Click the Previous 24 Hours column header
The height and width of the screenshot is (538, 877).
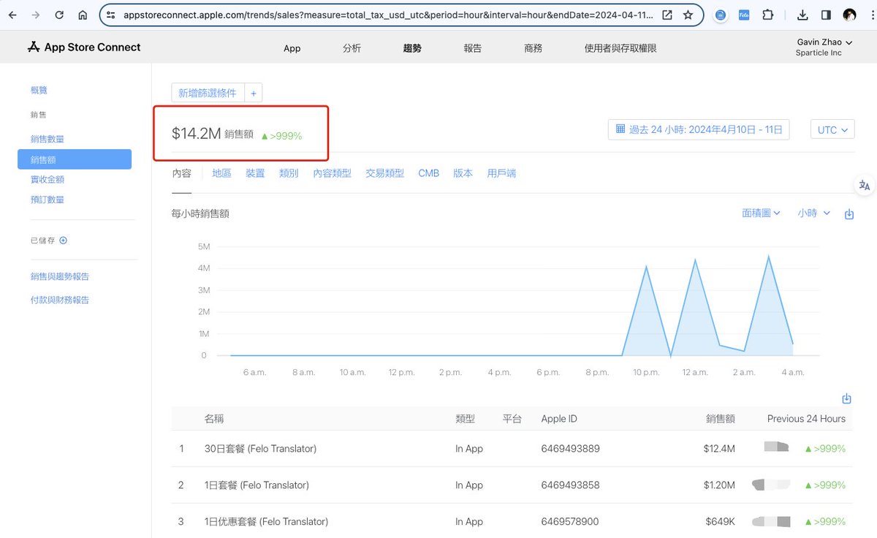(x=806, y=419)
